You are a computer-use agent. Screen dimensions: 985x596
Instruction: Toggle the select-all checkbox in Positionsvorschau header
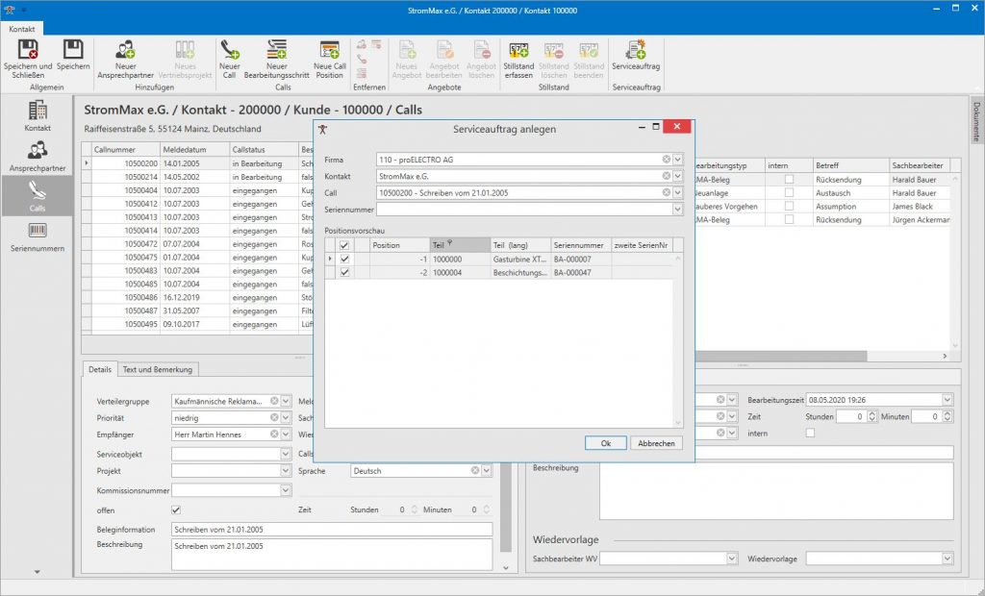[x=344, y=245]
